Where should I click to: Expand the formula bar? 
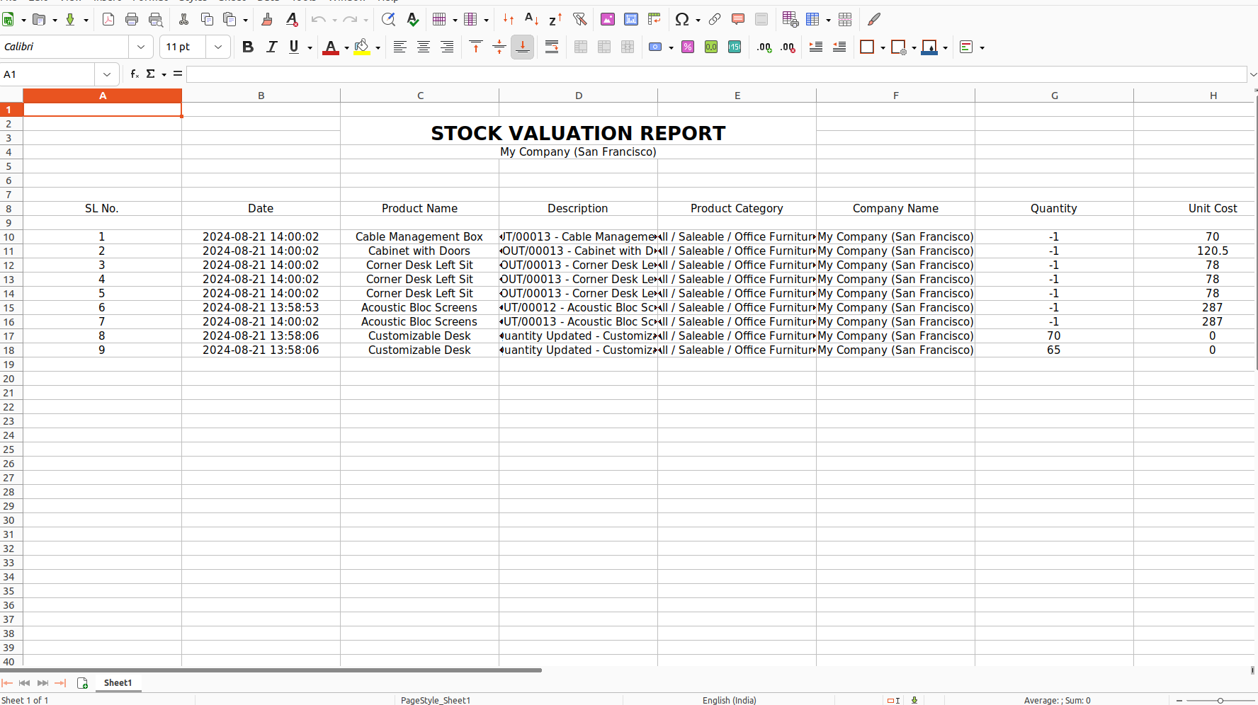[x=1252, y=74]
